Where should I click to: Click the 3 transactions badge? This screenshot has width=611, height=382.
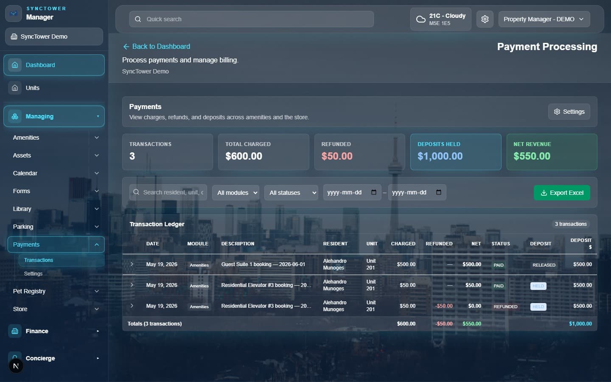[x=571, y=224]
